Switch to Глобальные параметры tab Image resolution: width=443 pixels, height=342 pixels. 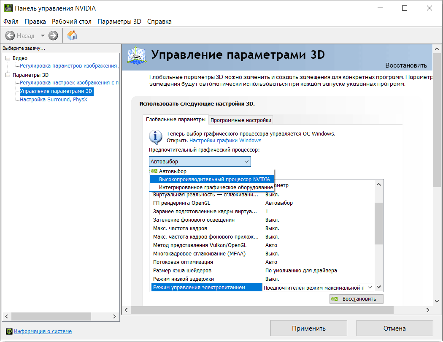click(176, 119)
